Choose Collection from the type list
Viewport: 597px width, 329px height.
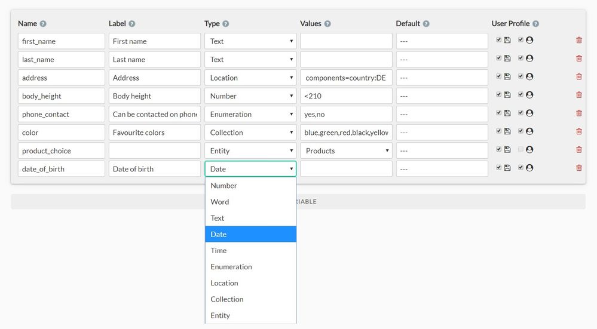[250, 299]
